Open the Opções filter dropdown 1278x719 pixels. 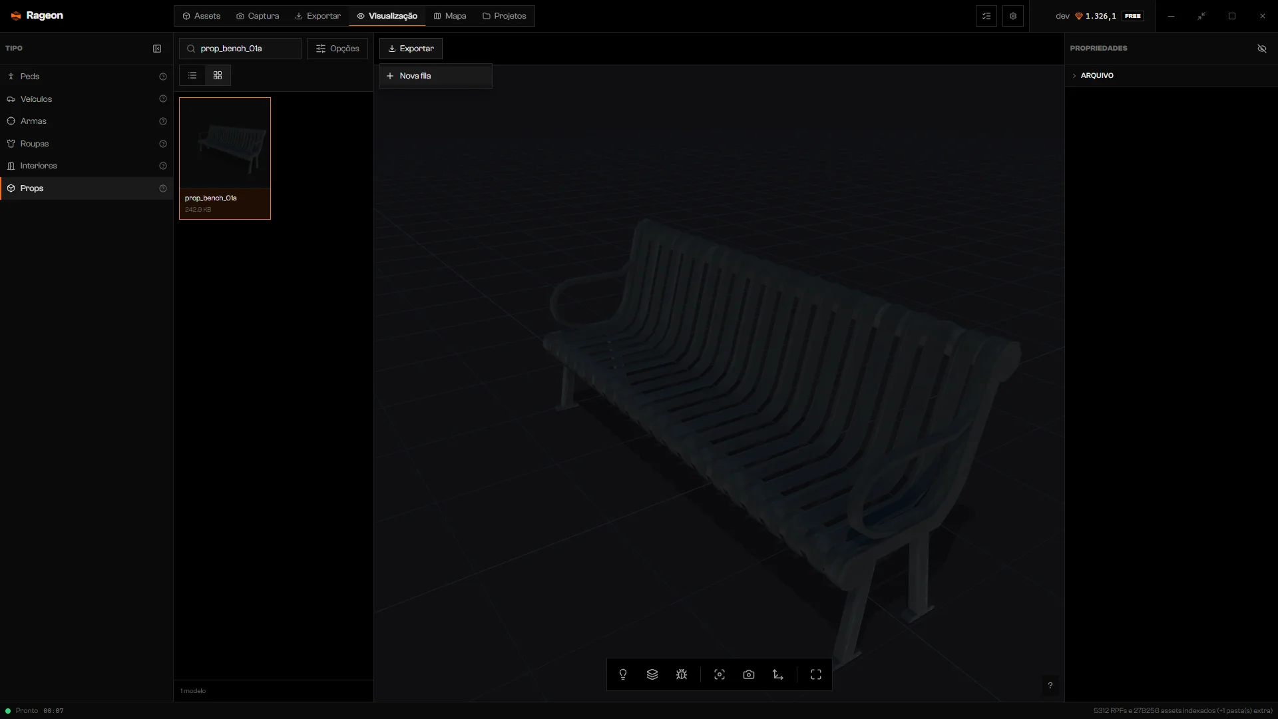pos(337,49)
